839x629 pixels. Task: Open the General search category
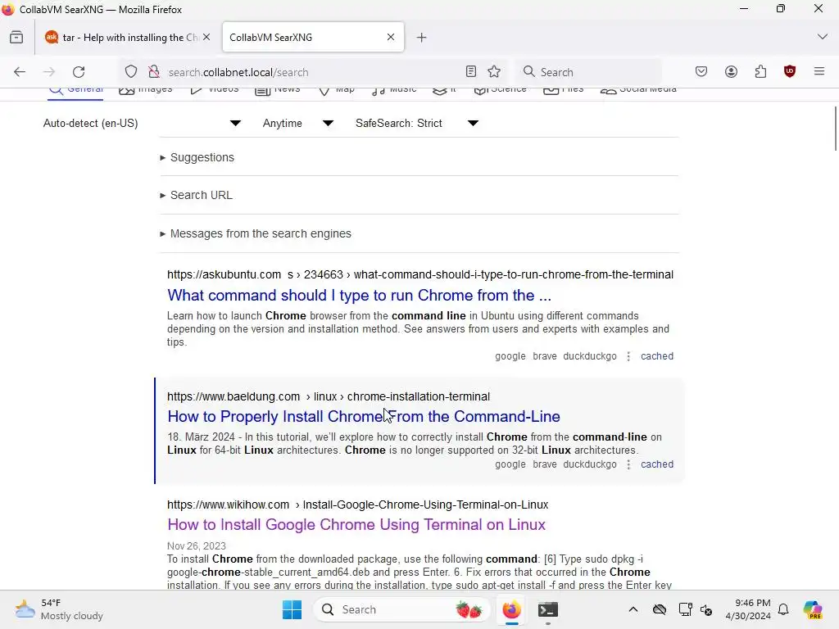(75, 90)
